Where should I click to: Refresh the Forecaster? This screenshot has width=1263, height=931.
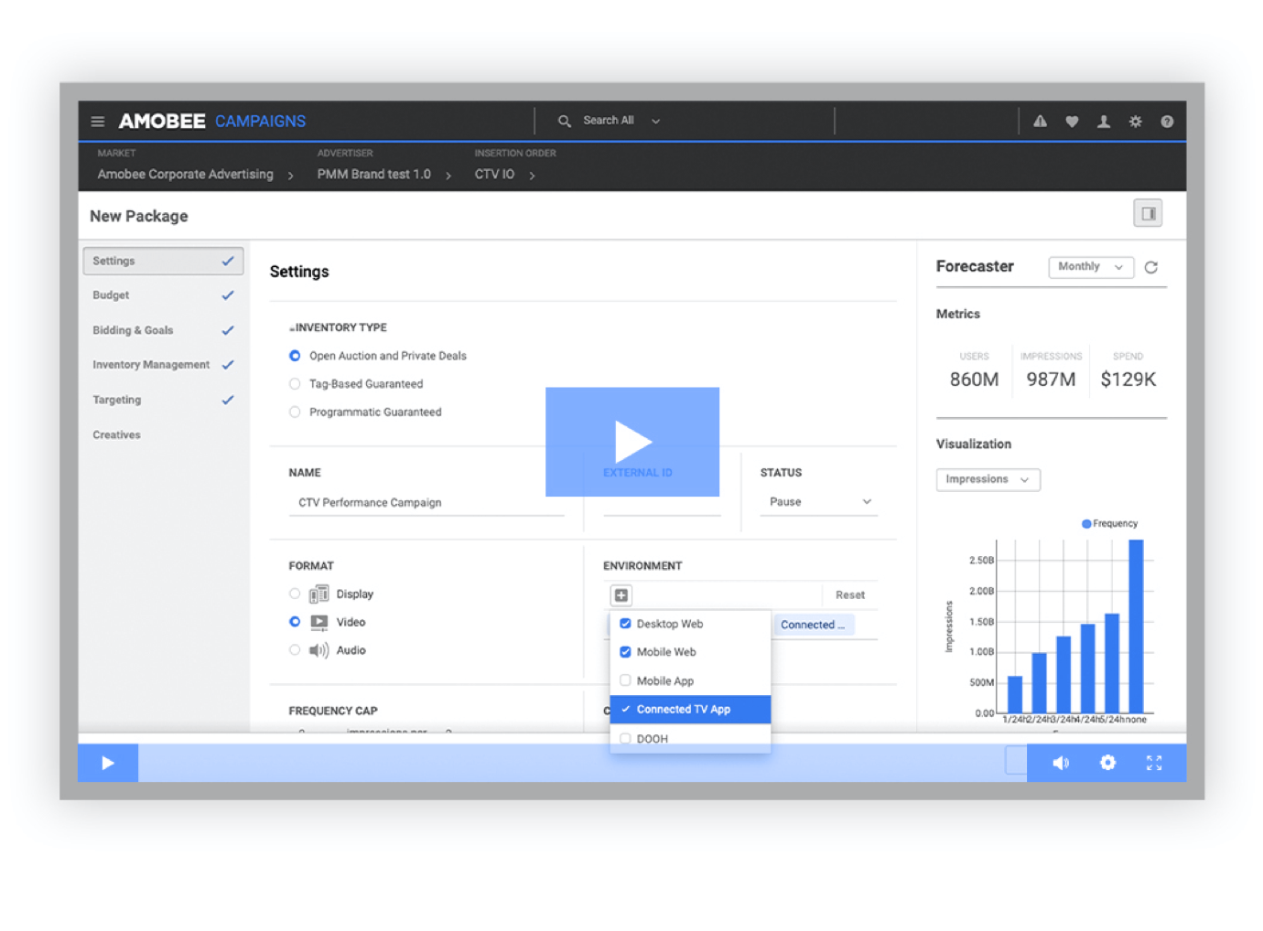[1151, 267]
